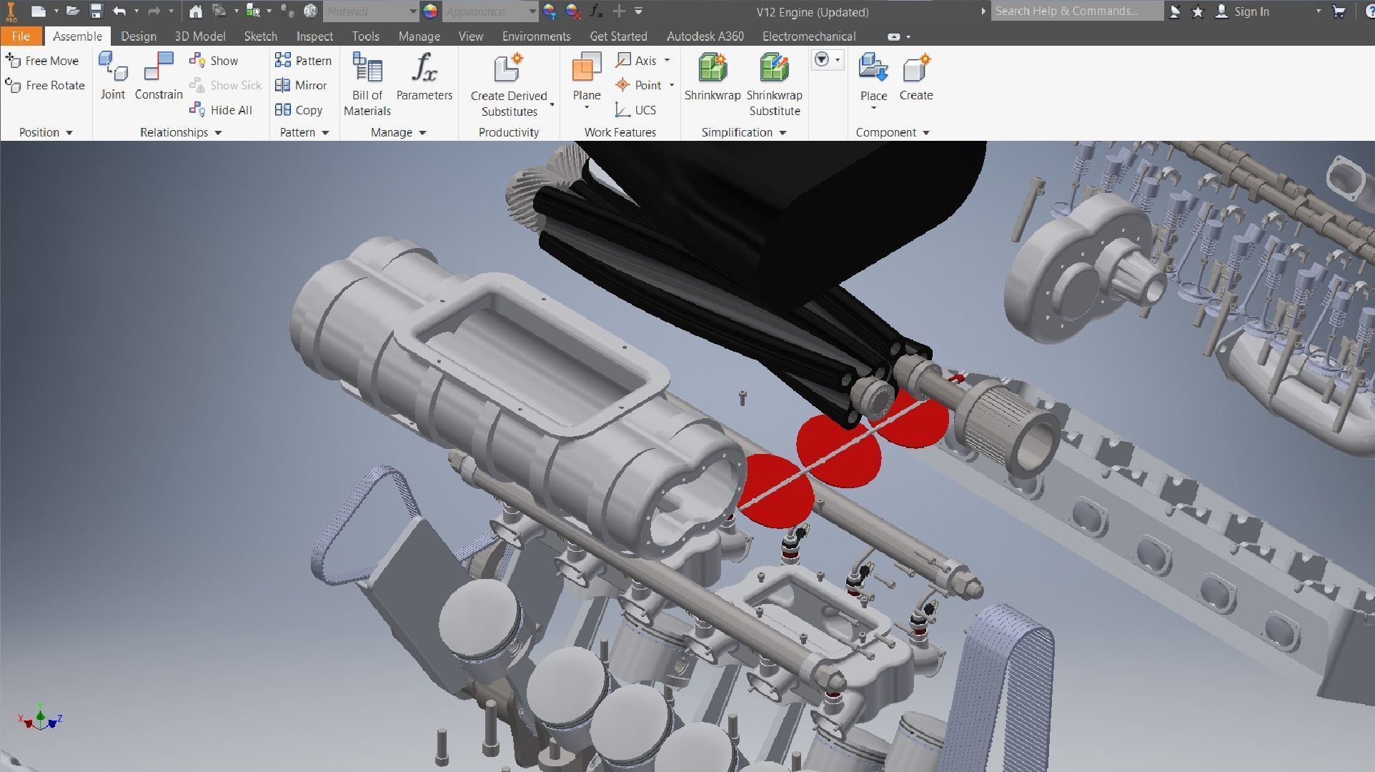Open the Autodesk A360 tab

[705, 36]
